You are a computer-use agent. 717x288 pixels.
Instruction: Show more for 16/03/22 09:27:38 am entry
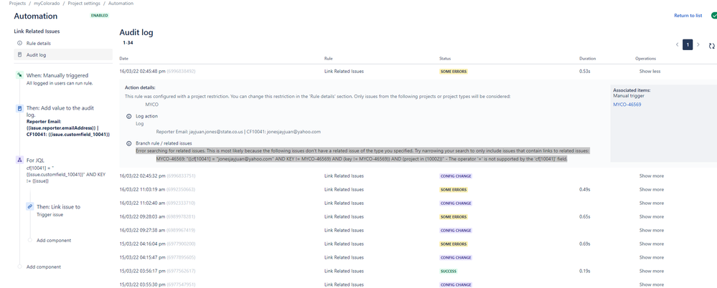pyautogui.click(x=651, y=231)
